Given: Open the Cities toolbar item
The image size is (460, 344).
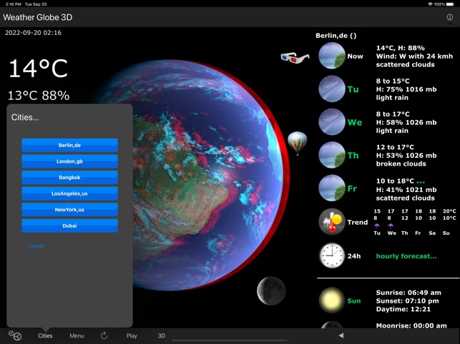Looking at the screenshot, I should coord(45,336).
